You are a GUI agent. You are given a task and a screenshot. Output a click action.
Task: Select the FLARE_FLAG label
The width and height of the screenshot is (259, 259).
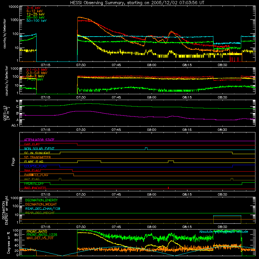pos(34,162)
